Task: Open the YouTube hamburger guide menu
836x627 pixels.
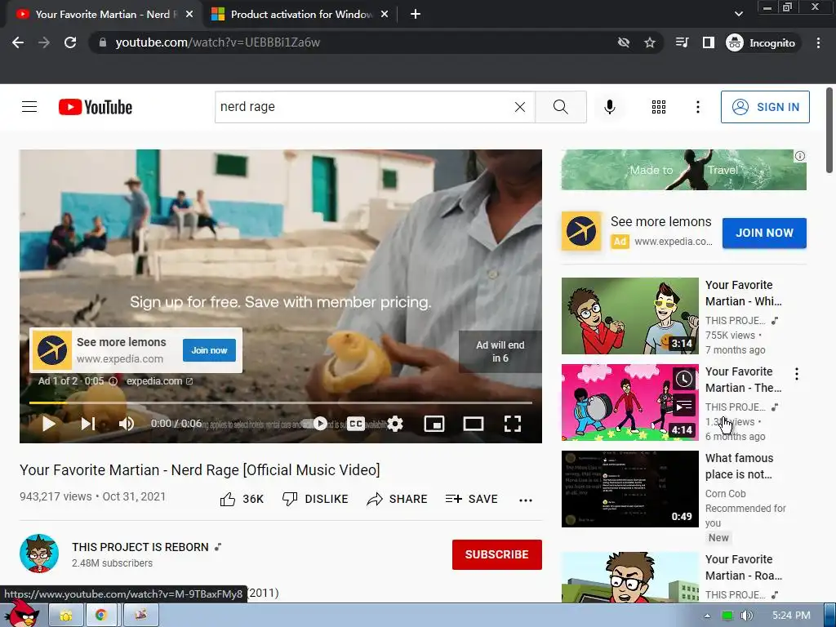Action: (x=29, y=107)
